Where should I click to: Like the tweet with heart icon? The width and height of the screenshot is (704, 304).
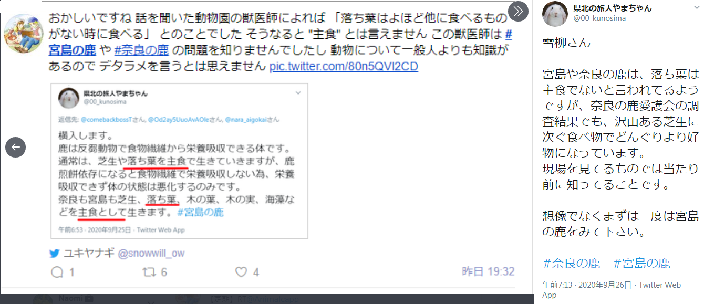point(241,272)
